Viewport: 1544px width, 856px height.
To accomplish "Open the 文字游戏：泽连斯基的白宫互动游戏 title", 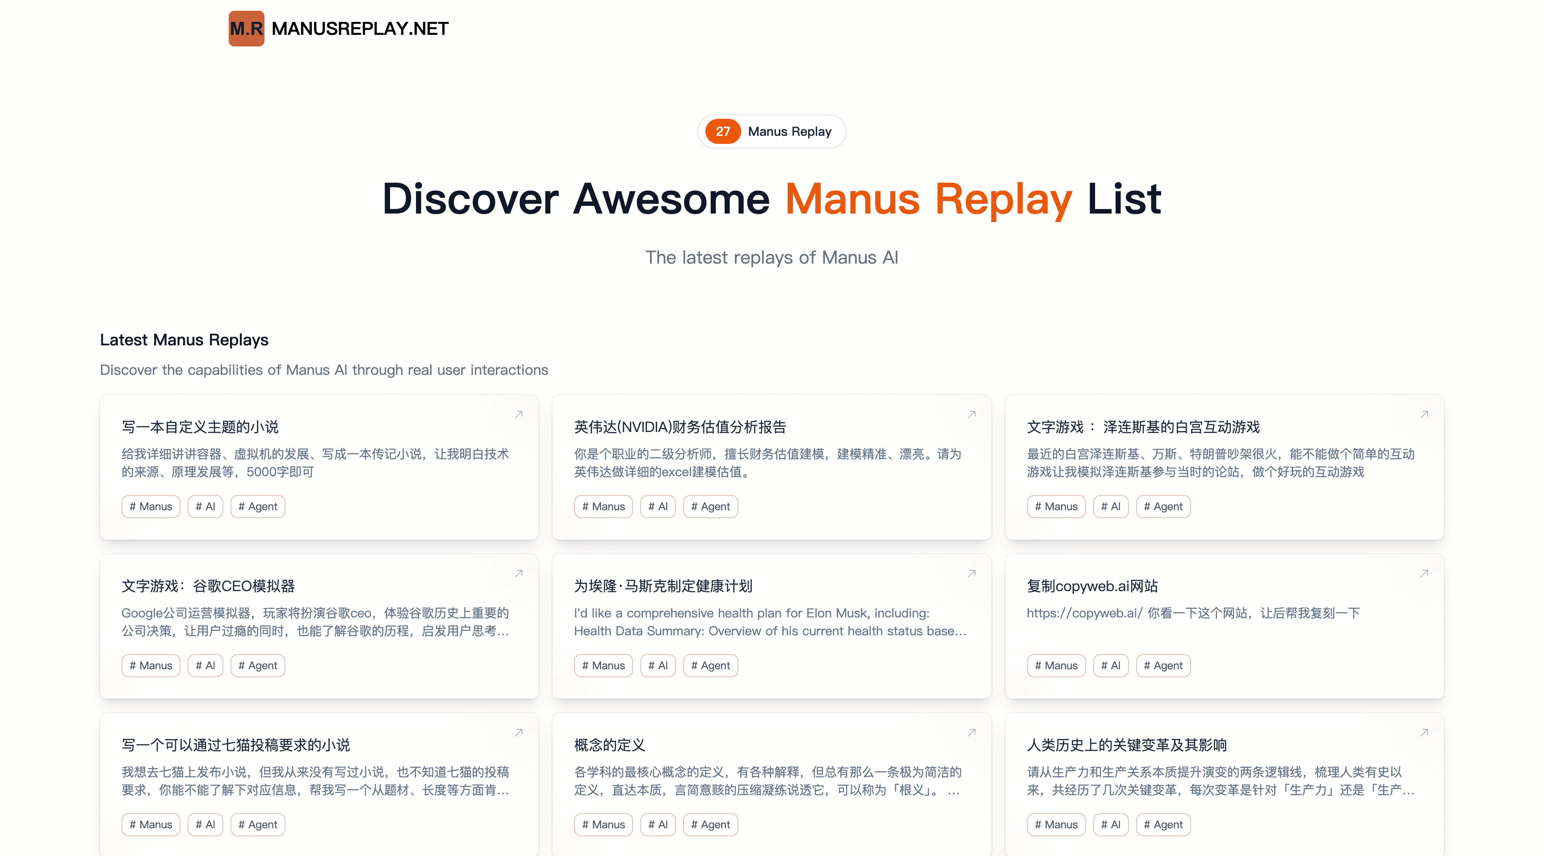I will click(x=1143, y=427).
